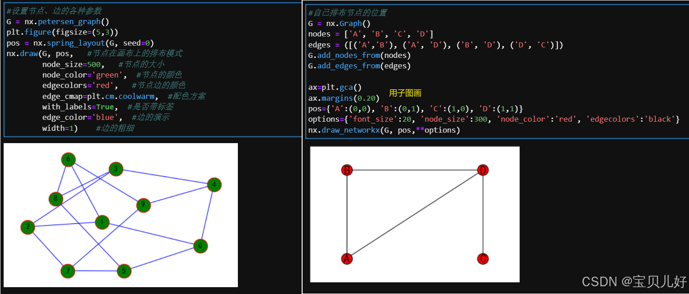Click node 9 in the Petersen graph plot

143,206
